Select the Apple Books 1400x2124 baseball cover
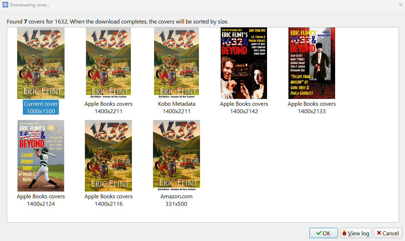This screenshot has height=241, width=405. (x=41, y=156)
